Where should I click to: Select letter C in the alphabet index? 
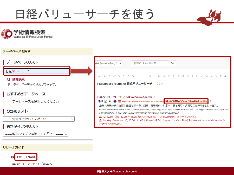click(x=114, y=76)
